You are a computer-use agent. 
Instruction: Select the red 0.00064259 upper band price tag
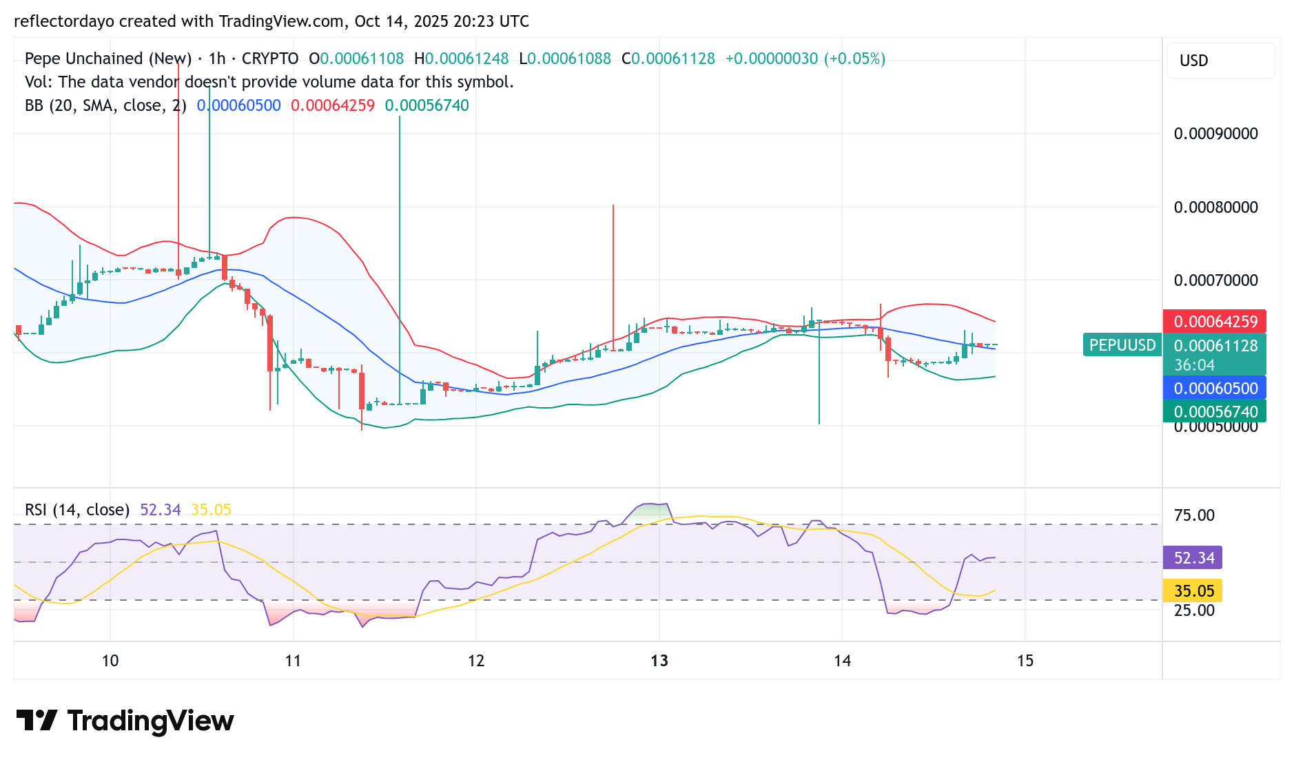[x=1215, y=322]
